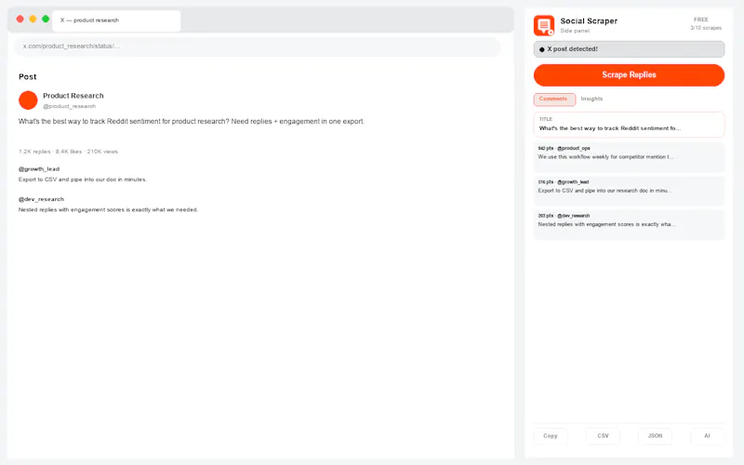Click the red close window button
744x465 pixels.
[x=20, y=19]
